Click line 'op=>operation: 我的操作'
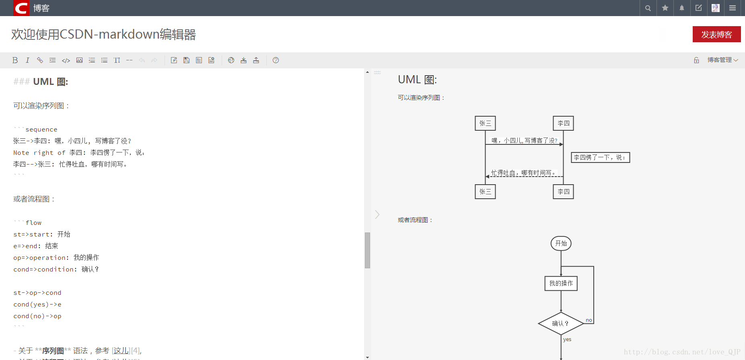Viewport: 745px width, 360px height. [56, 258]
